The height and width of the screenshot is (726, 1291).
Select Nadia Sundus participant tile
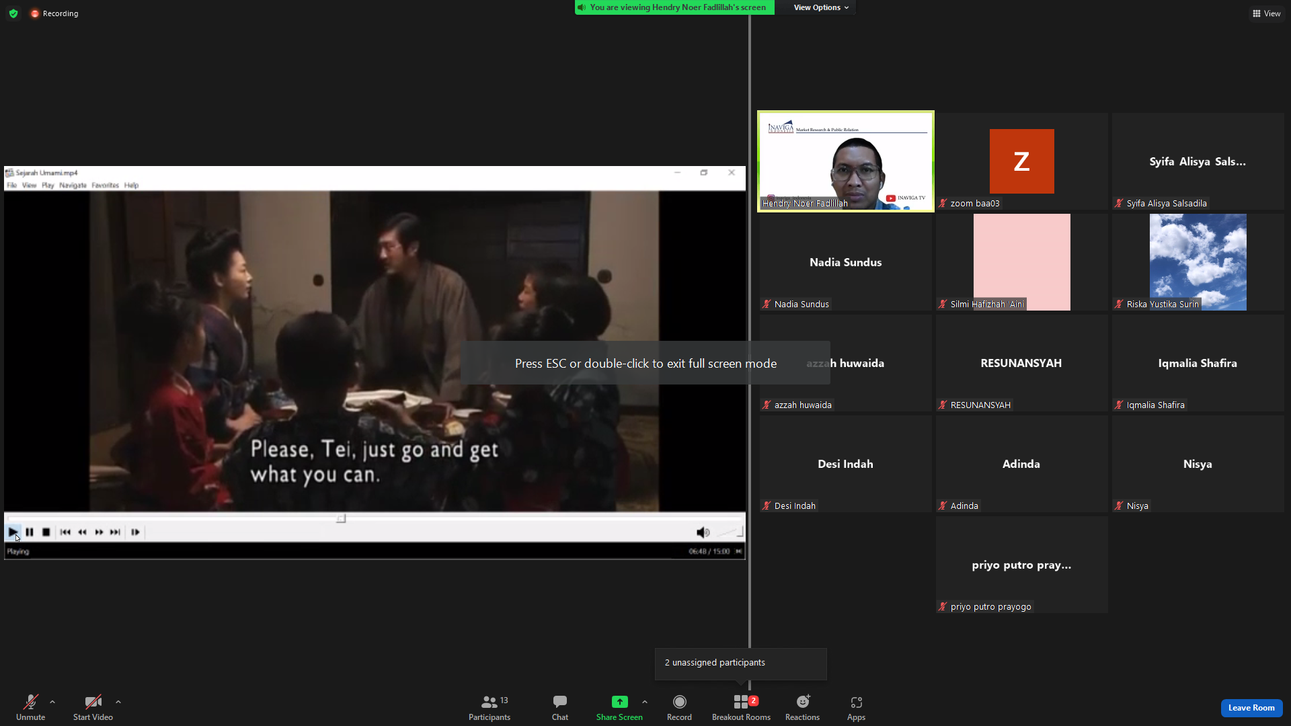pos(846,262)
